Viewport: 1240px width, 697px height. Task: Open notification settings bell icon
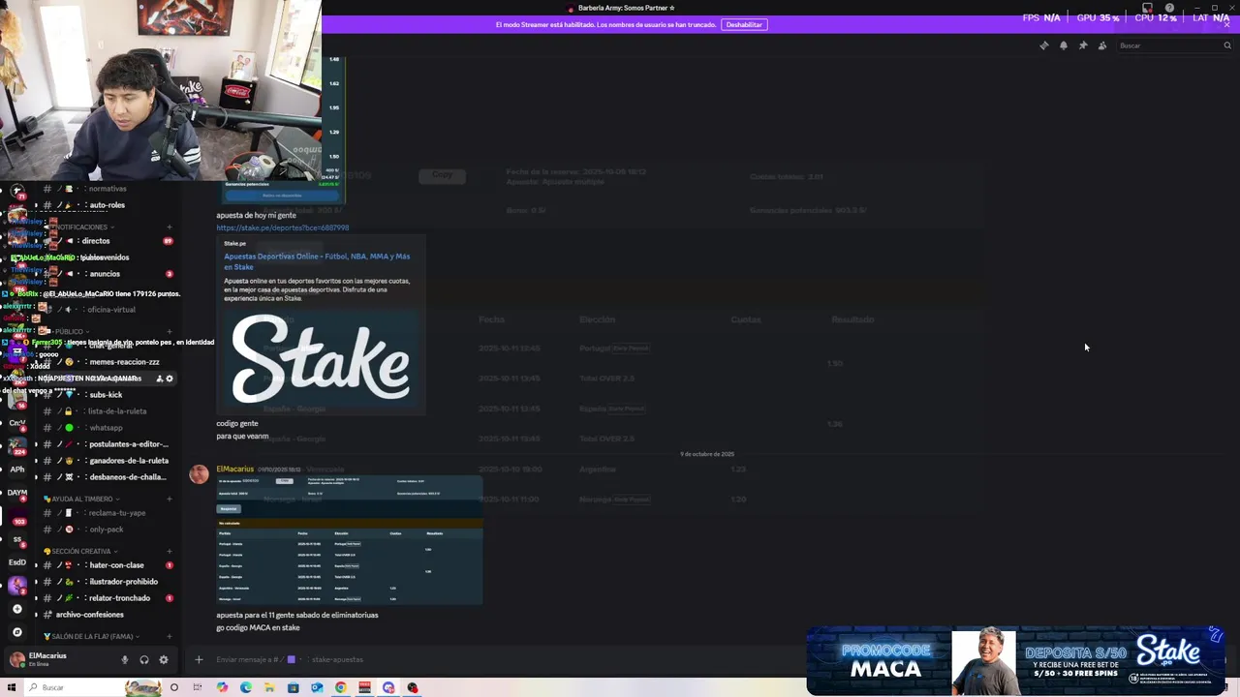click(1063, 45)
